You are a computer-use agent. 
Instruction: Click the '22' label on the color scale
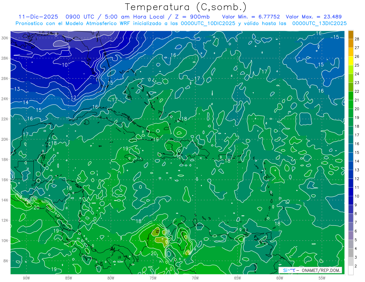click(357, 91)
